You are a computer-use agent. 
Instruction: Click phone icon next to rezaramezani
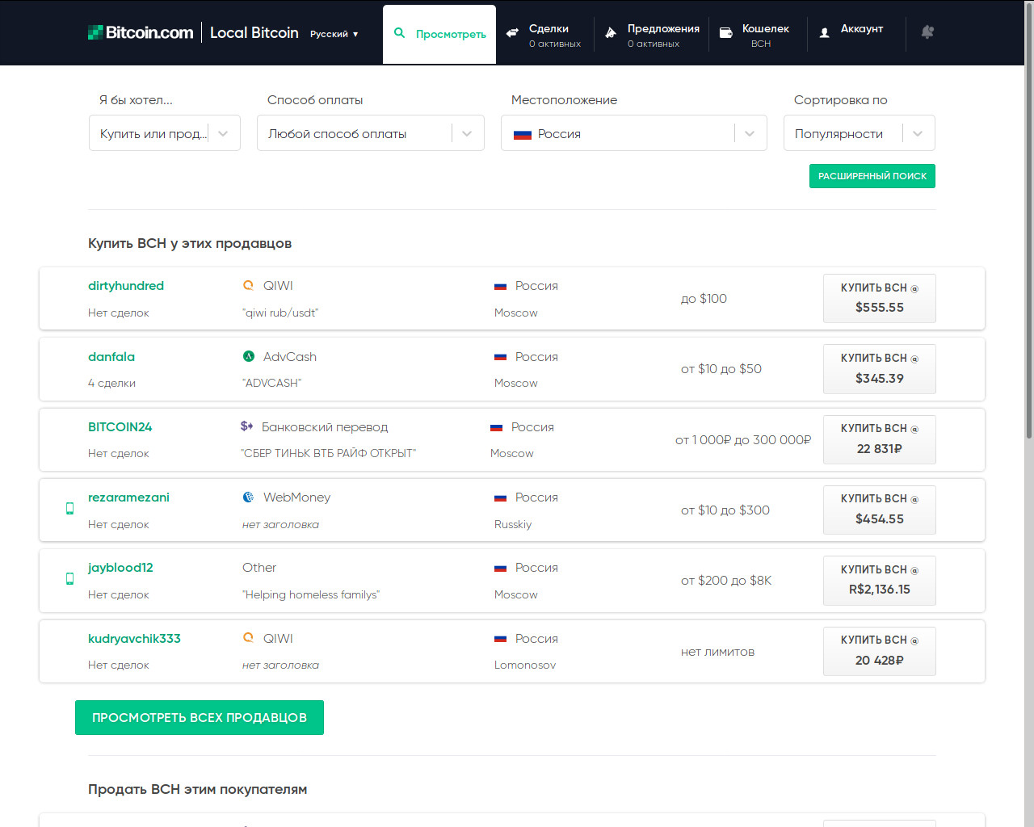tap(69, 508)
